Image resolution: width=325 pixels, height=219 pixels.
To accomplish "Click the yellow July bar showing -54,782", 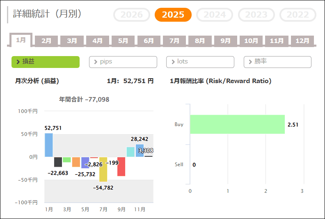I will [103, 169].
